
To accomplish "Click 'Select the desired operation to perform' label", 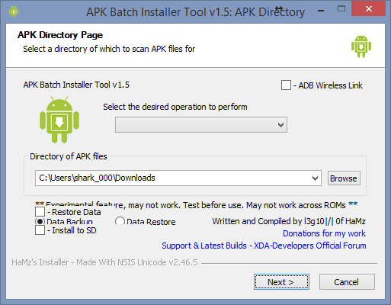I will click(175, 107).
